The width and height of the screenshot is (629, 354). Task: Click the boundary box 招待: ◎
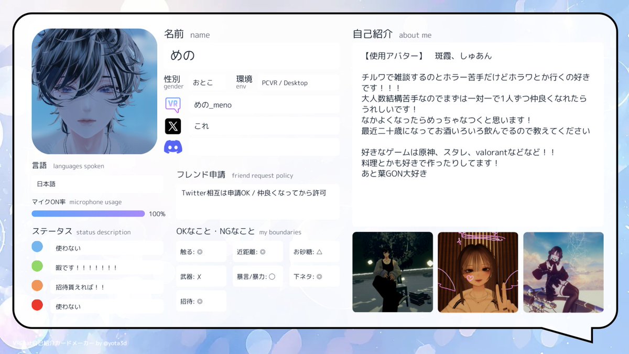click(201, 301)
